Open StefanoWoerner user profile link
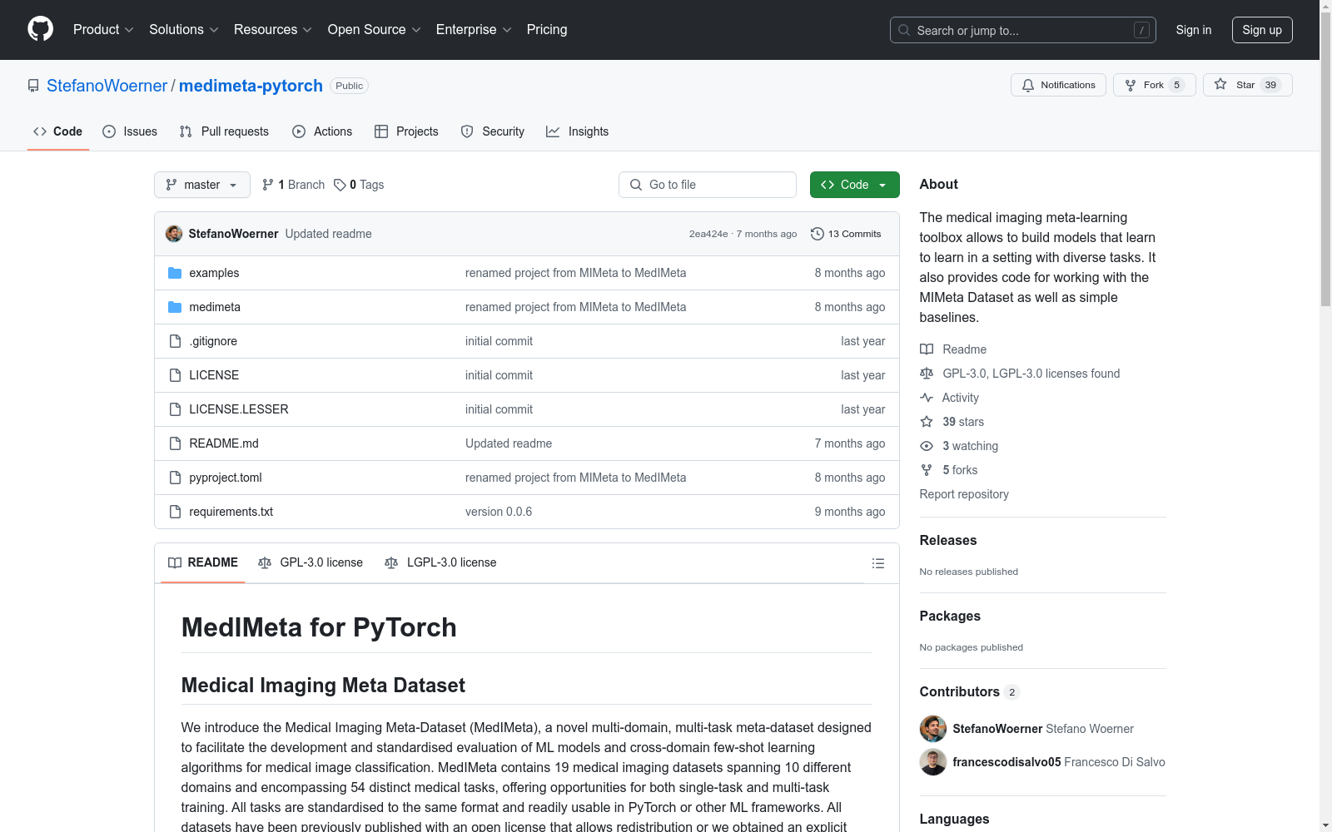The image size is (1332, 832). (x=107, y=86)
